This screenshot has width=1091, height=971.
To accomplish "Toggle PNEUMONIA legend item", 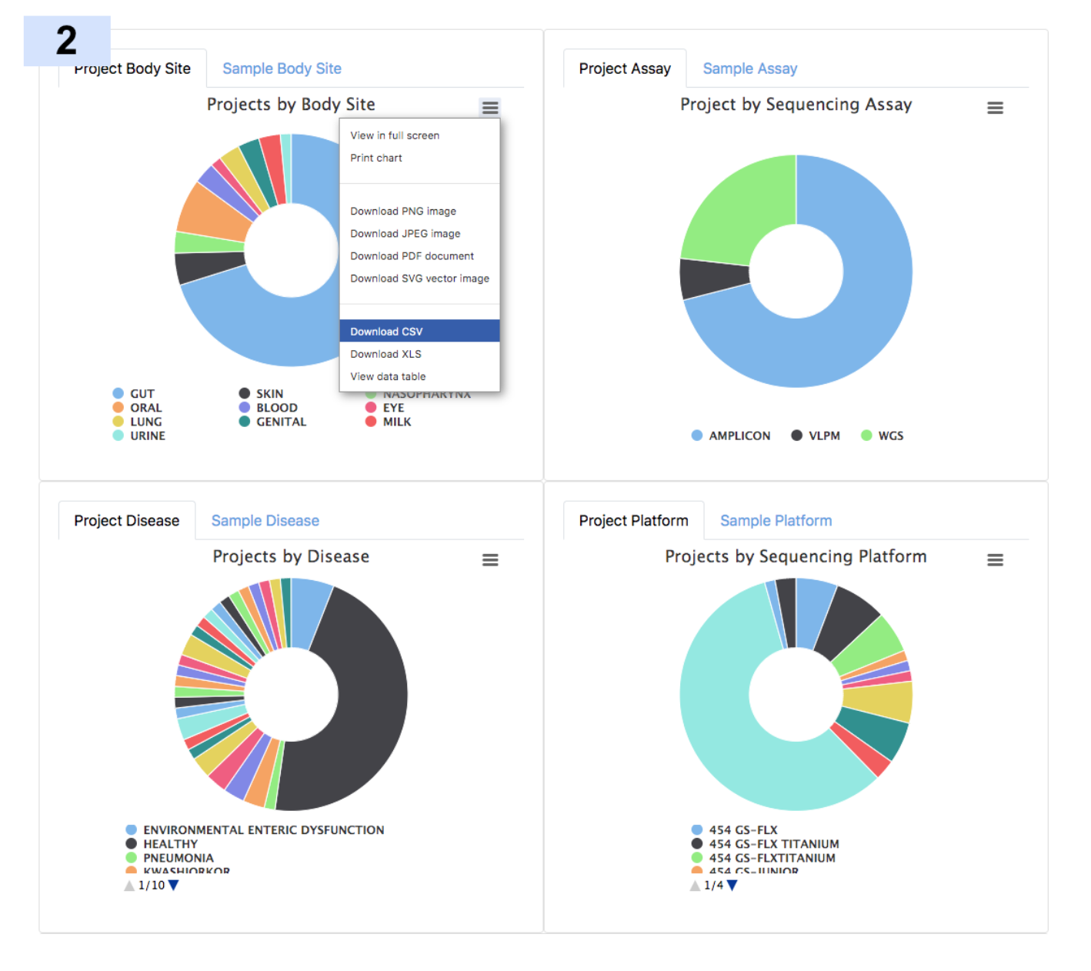I will click(x=170, y=857).
